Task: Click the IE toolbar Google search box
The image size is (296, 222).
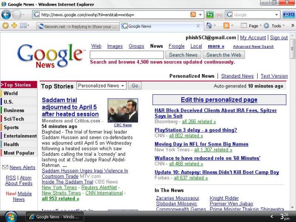Action: pyautogui.click(x=253, y=15)
